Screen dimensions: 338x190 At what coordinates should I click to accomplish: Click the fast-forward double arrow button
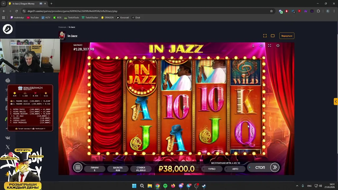pos(275,167)
